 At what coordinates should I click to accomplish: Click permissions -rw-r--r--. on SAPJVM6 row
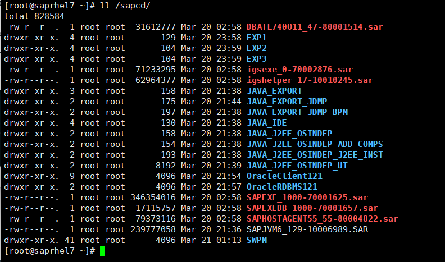[x=31, y=229]
